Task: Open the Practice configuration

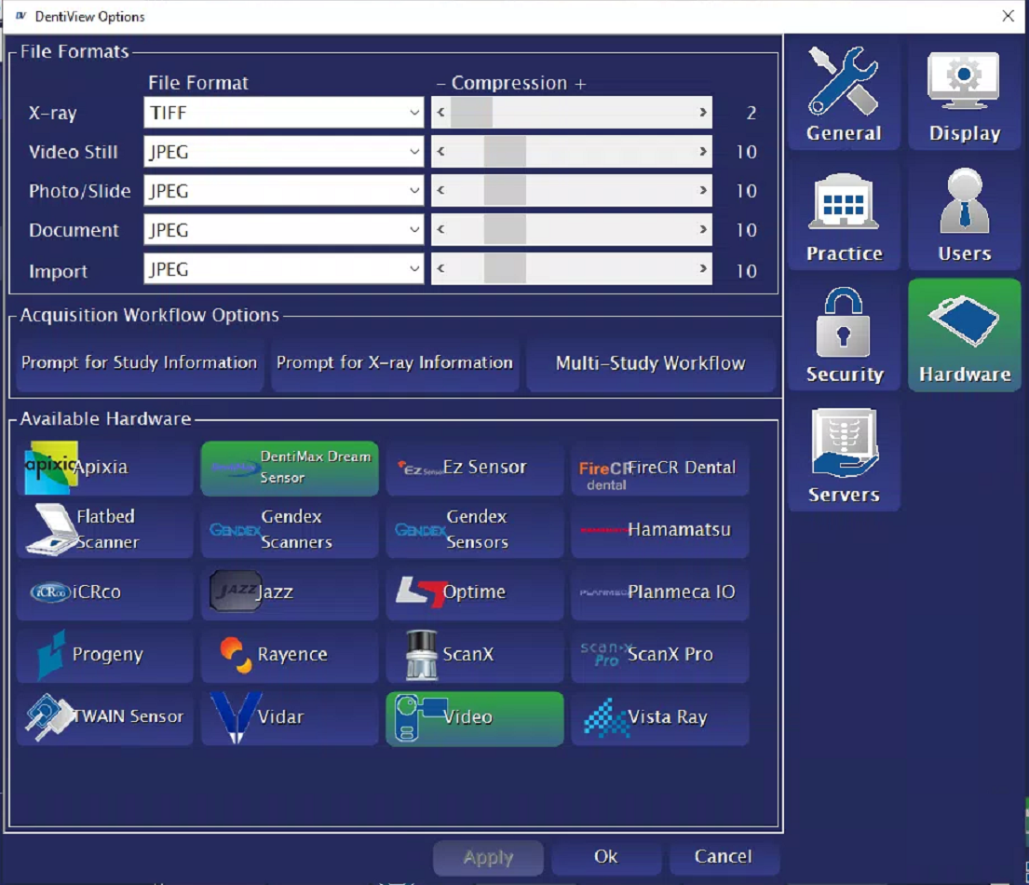Action: pos(843,214)
